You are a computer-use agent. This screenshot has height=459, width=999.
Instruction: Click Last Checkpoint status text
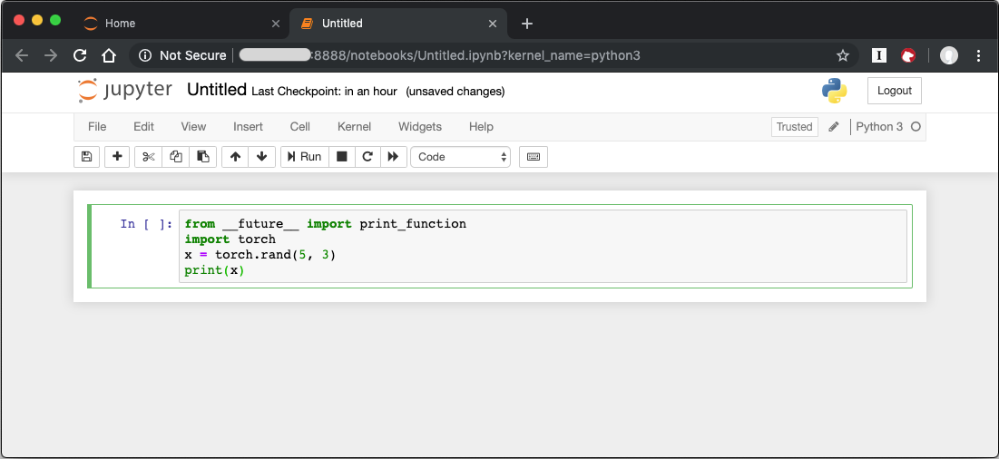324,91
